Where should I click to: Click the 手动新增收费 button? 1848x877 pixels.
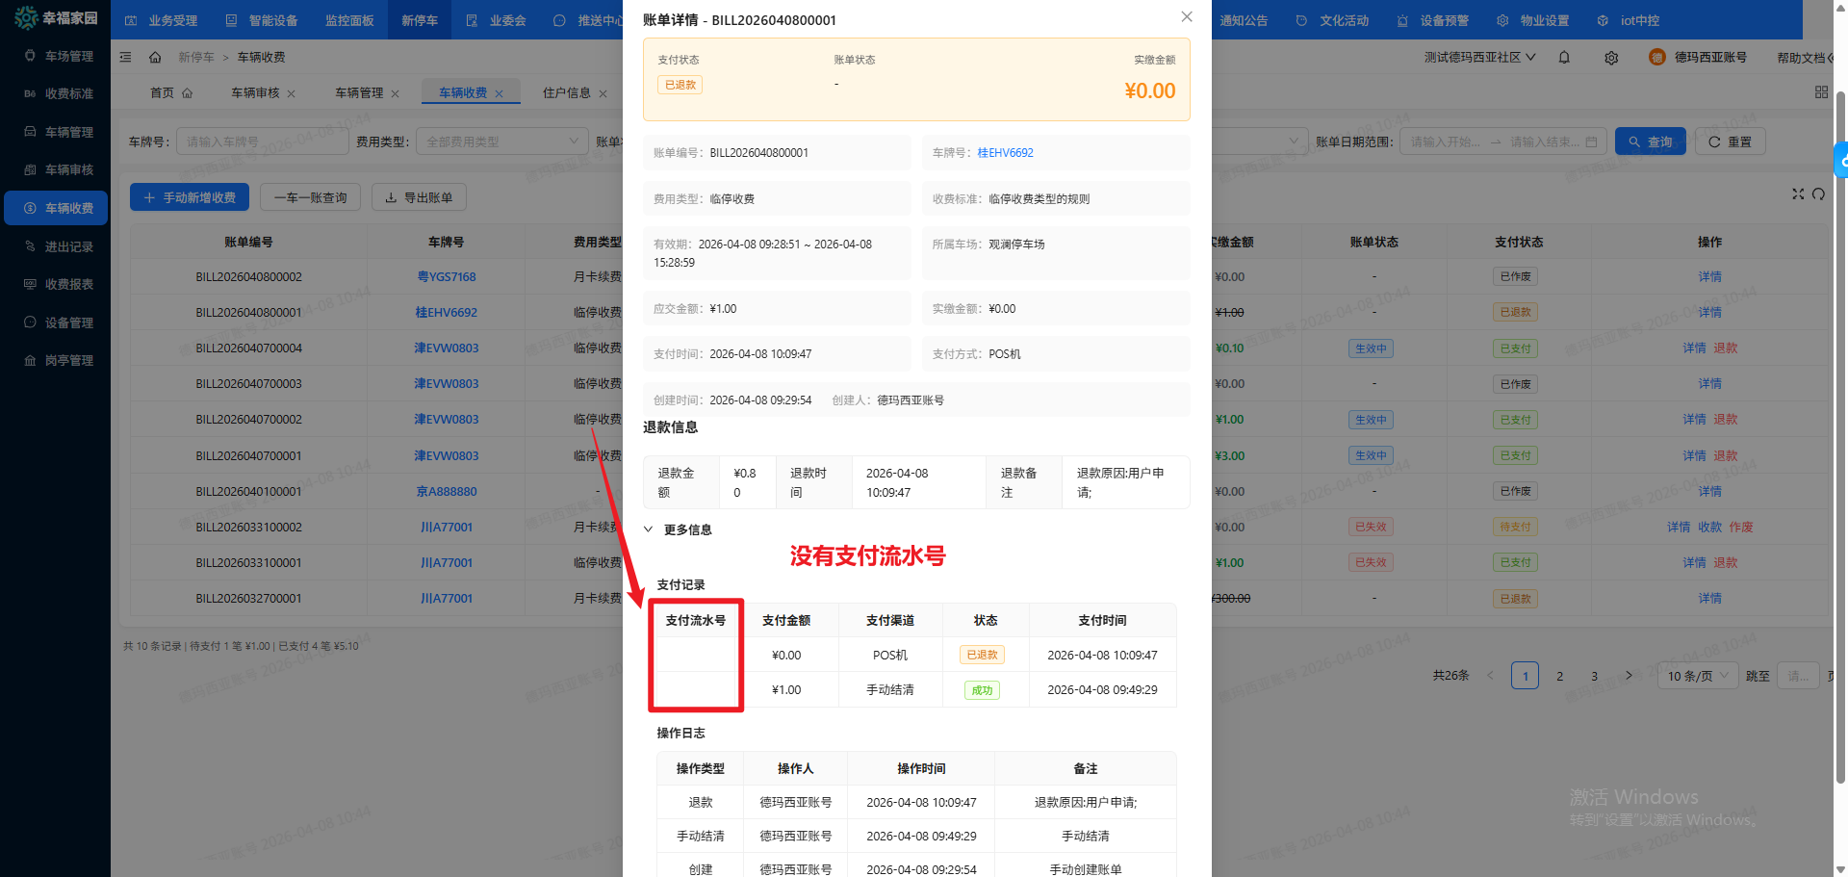click(190, 197)
